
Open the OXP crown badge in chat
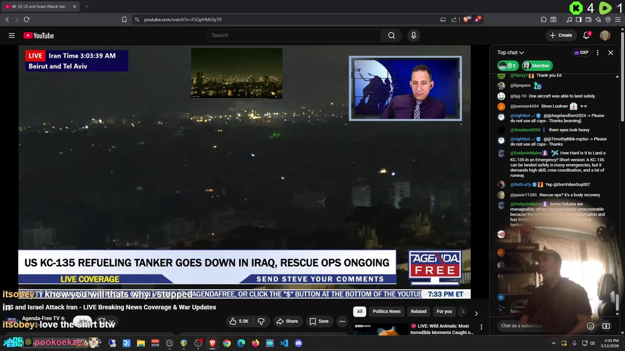(x=581, y=53)
